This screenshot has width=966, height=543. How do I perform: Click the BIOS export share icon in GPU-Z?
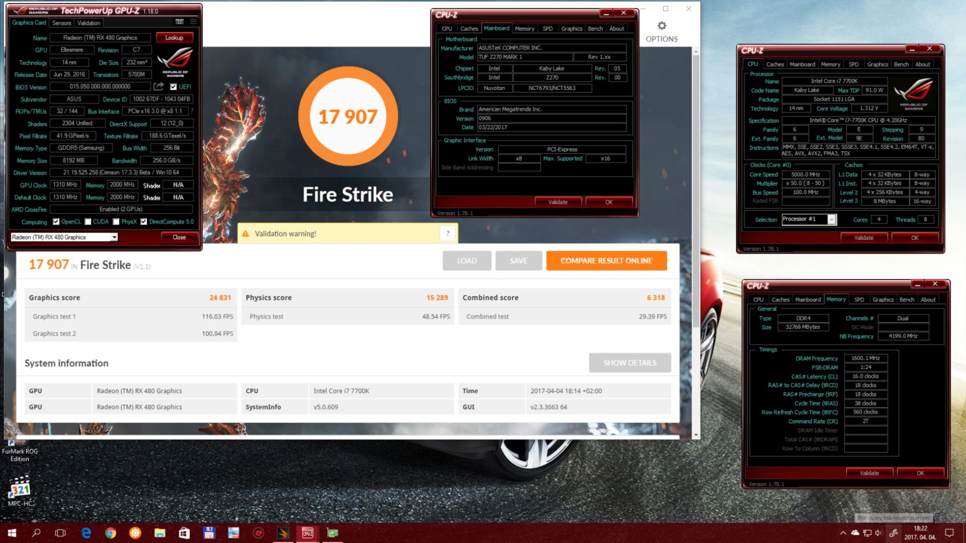[159, 86]
